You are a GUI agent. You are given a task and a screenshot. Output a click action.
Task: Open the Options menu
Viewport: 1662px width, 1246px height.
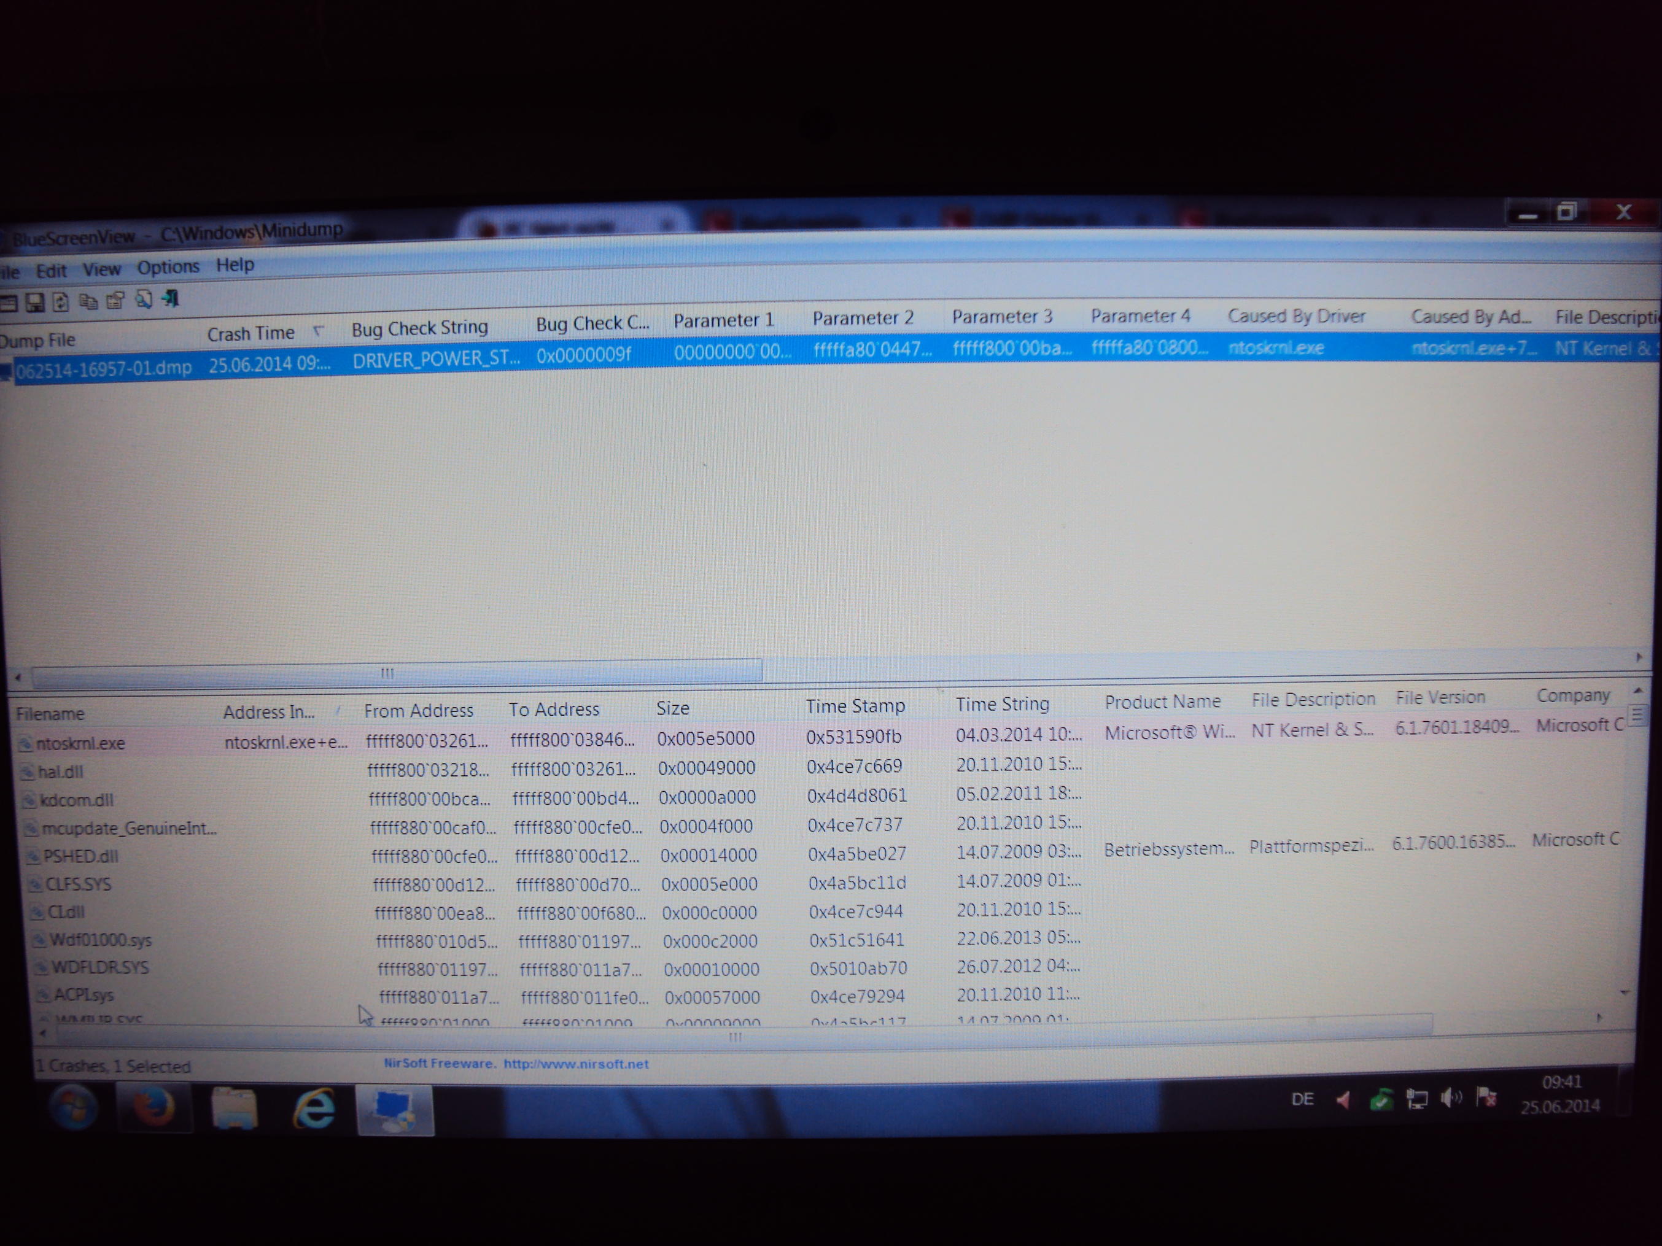[168, 268]
